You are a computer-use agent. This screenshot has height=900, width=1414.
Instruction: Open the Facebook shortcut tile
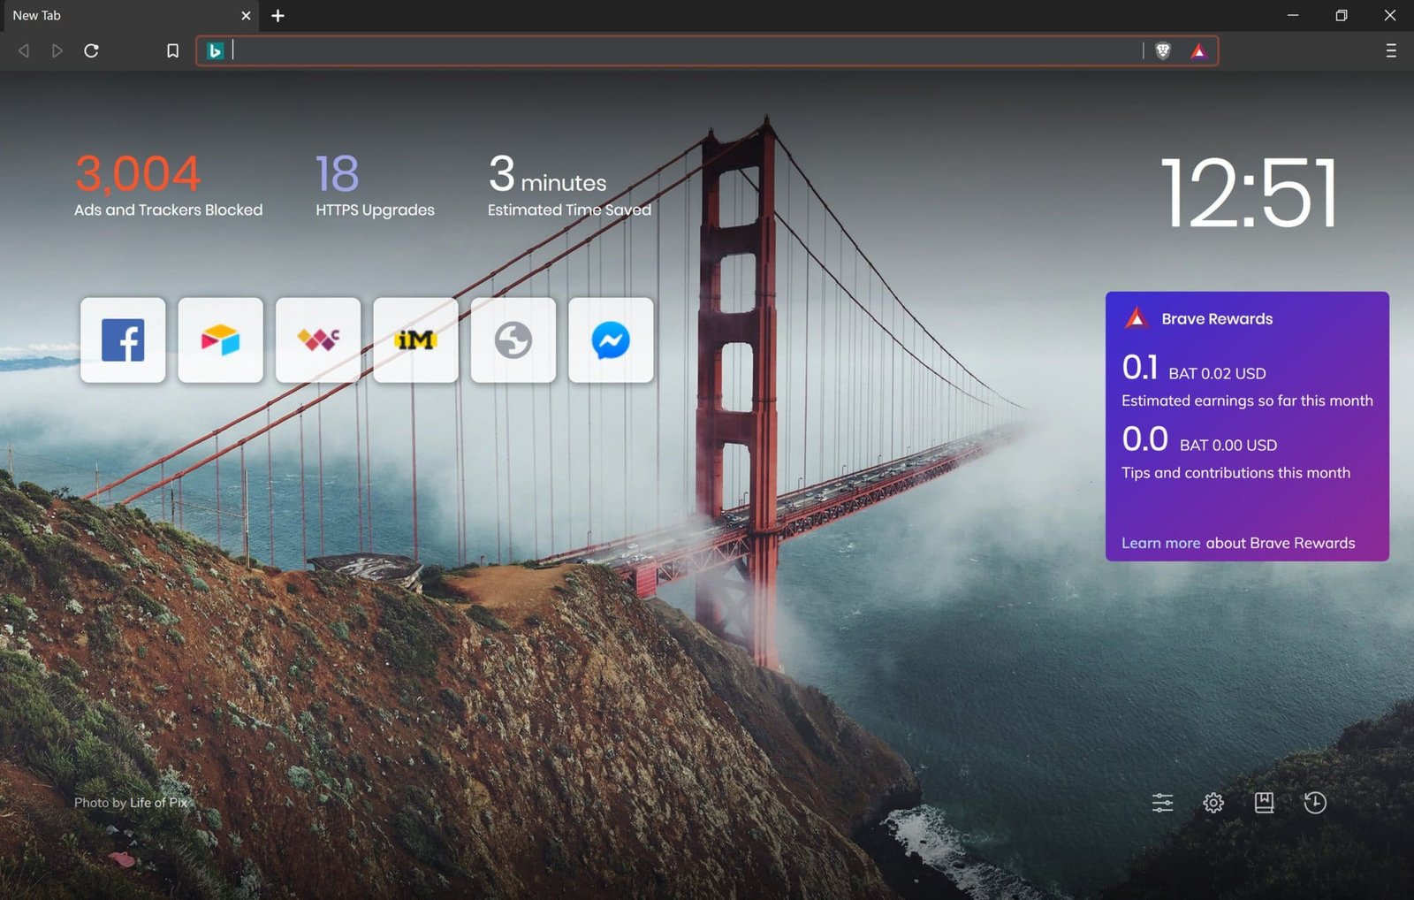click(x=122, y=339)
